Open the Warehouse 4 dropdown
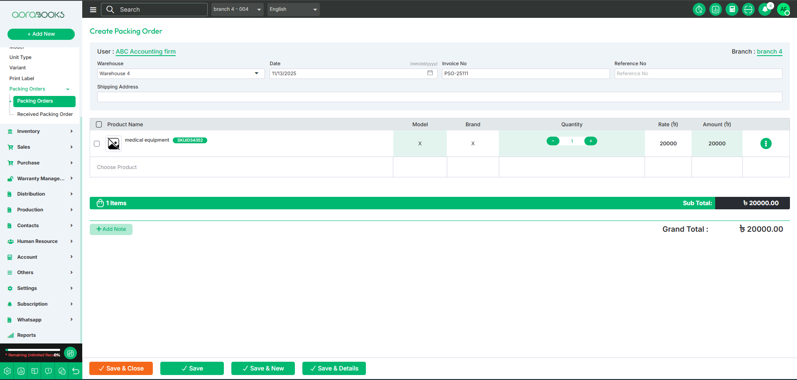This screenshot has height=380, width=797. 181,74
